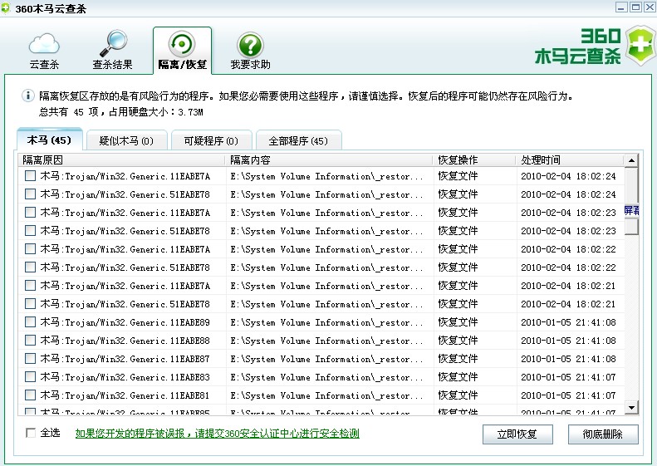Image resolution: width=657 pixels, height=466 pixels.
Task: Click the 立即恢复 button
Action: click(x=517, y=434)
